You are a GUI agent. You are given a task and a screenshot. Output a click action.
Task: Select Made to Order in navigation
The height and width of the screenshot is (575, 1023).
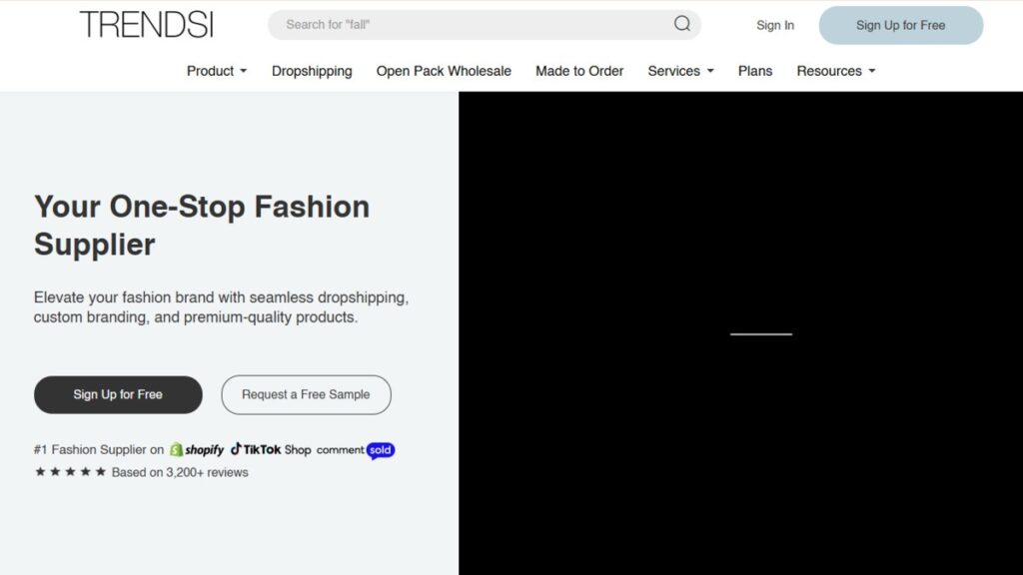point(579,71)
